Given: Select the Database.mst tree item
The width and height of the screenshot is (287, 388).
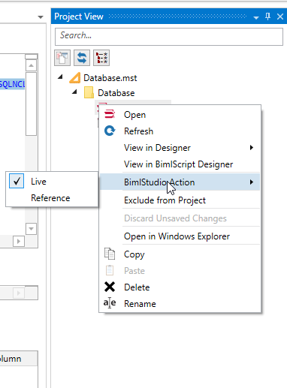Looking at the screenshot, I should point(110,78).
